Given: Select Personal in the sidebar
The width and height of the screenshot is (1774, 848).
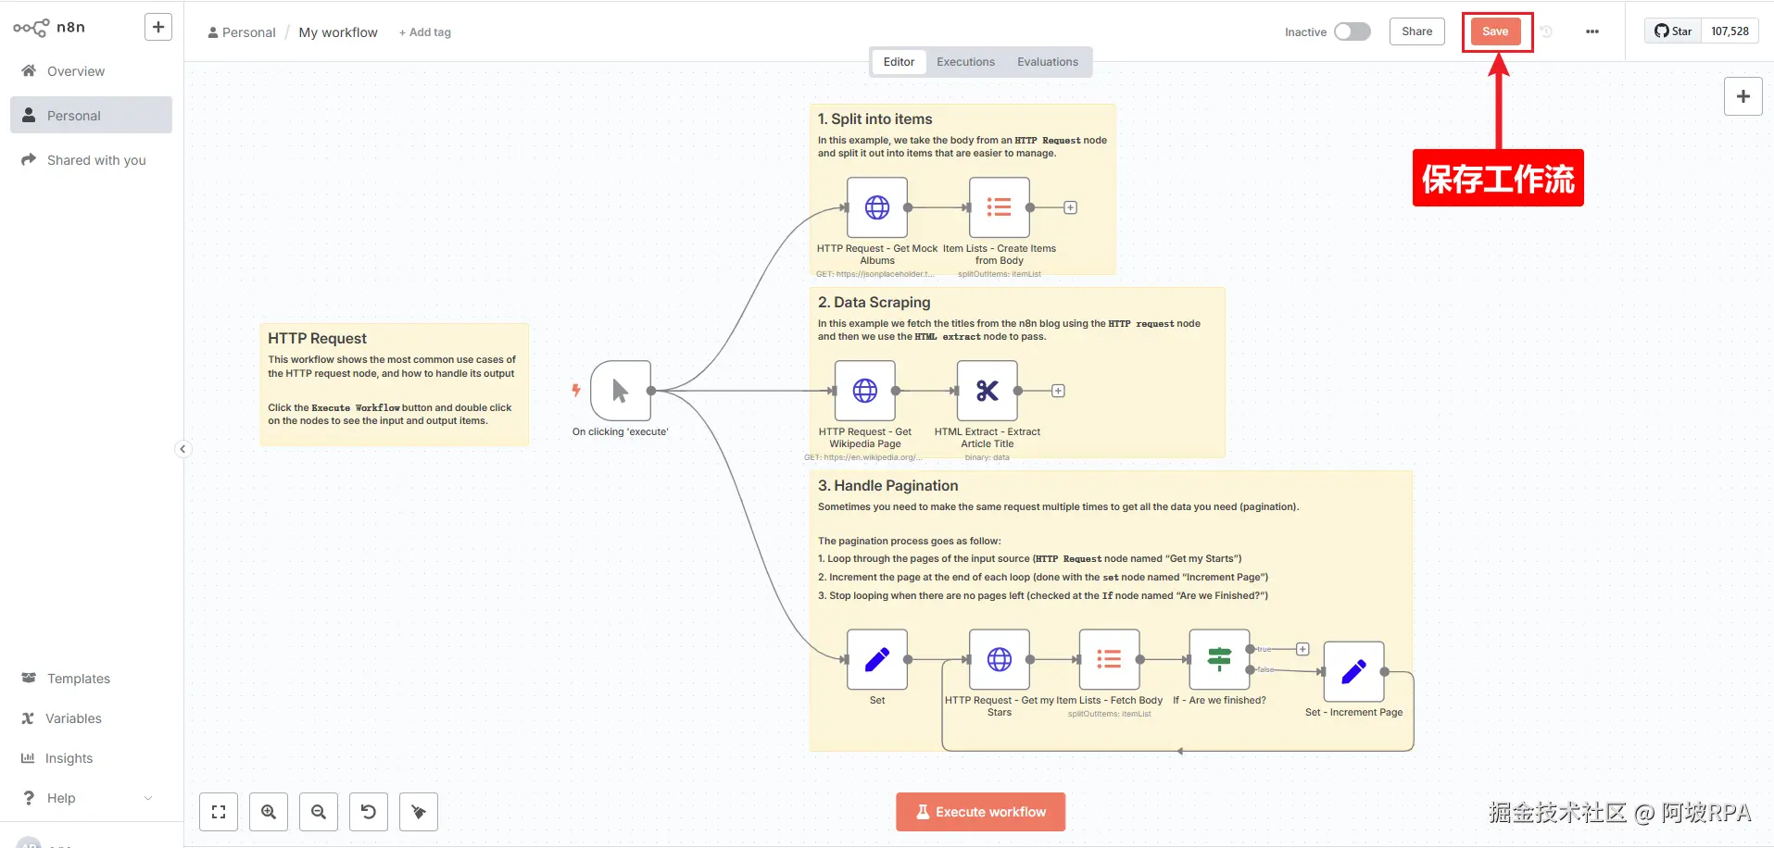Looking at the screenshot, I should coord(91,116).
